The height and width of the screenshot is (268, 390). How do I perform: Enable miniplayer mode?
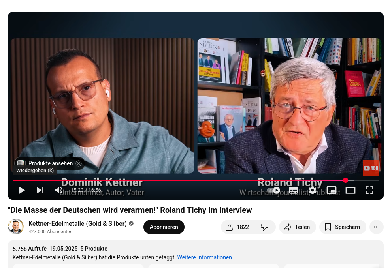point(332,191)
